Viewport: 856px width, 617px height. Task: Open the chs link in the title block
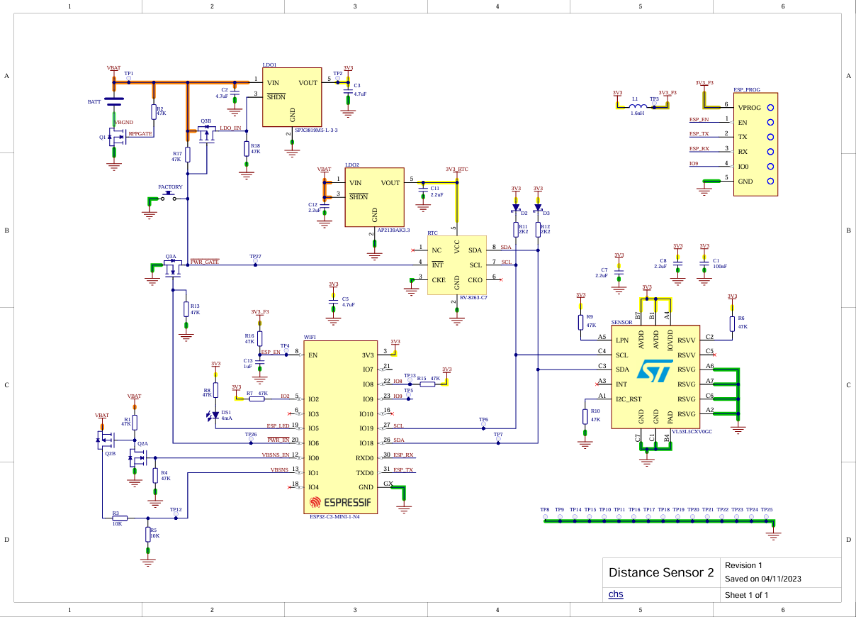coord(616,594)
